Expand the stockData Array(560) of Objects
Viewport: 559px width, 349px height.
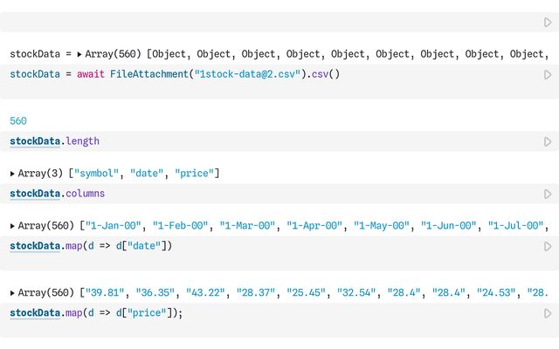(80, 54)
